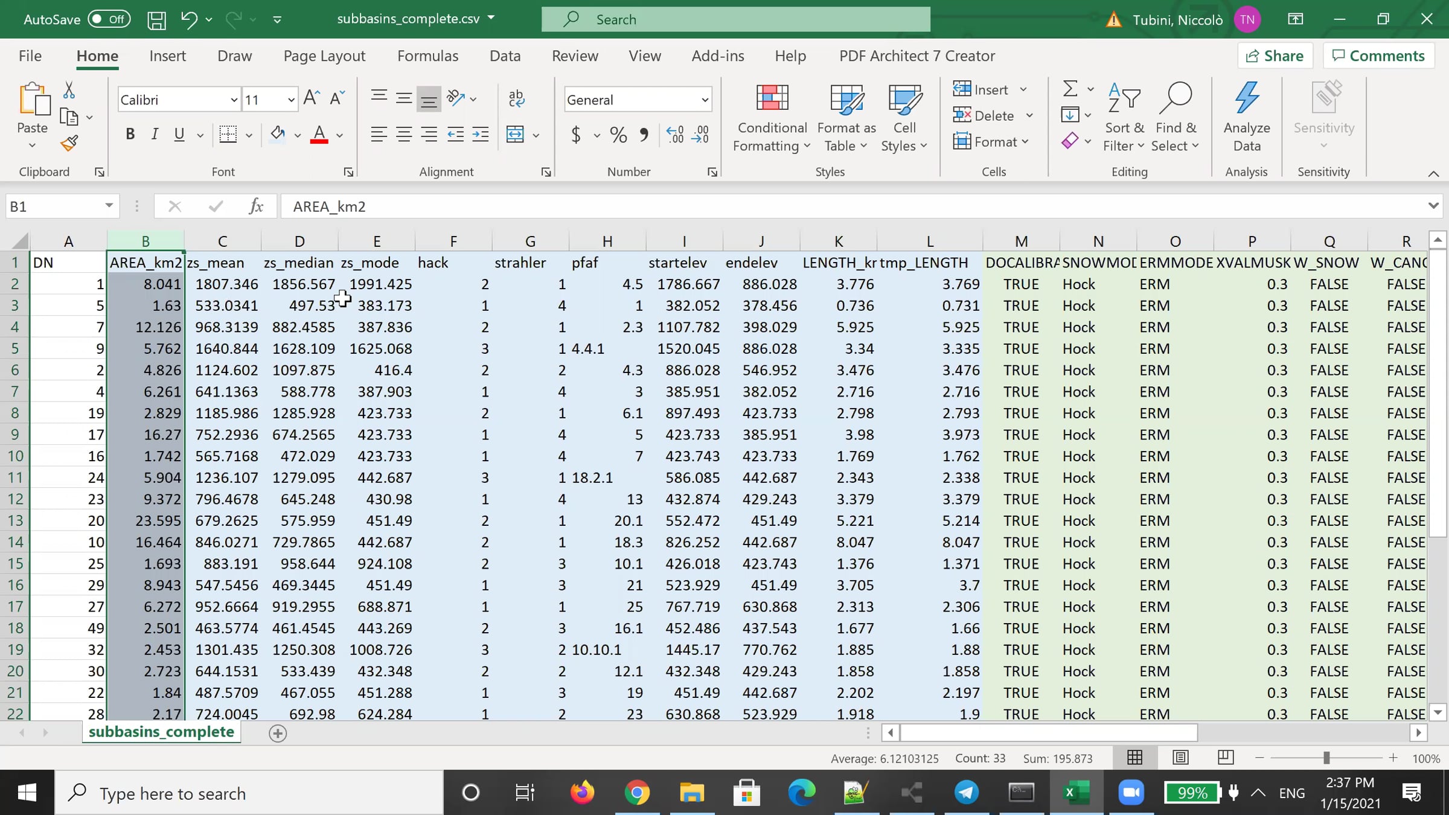This screenshot has width=1449, height=815.
Task: Open Conditional Formatting menu
Action: point(772,119)
